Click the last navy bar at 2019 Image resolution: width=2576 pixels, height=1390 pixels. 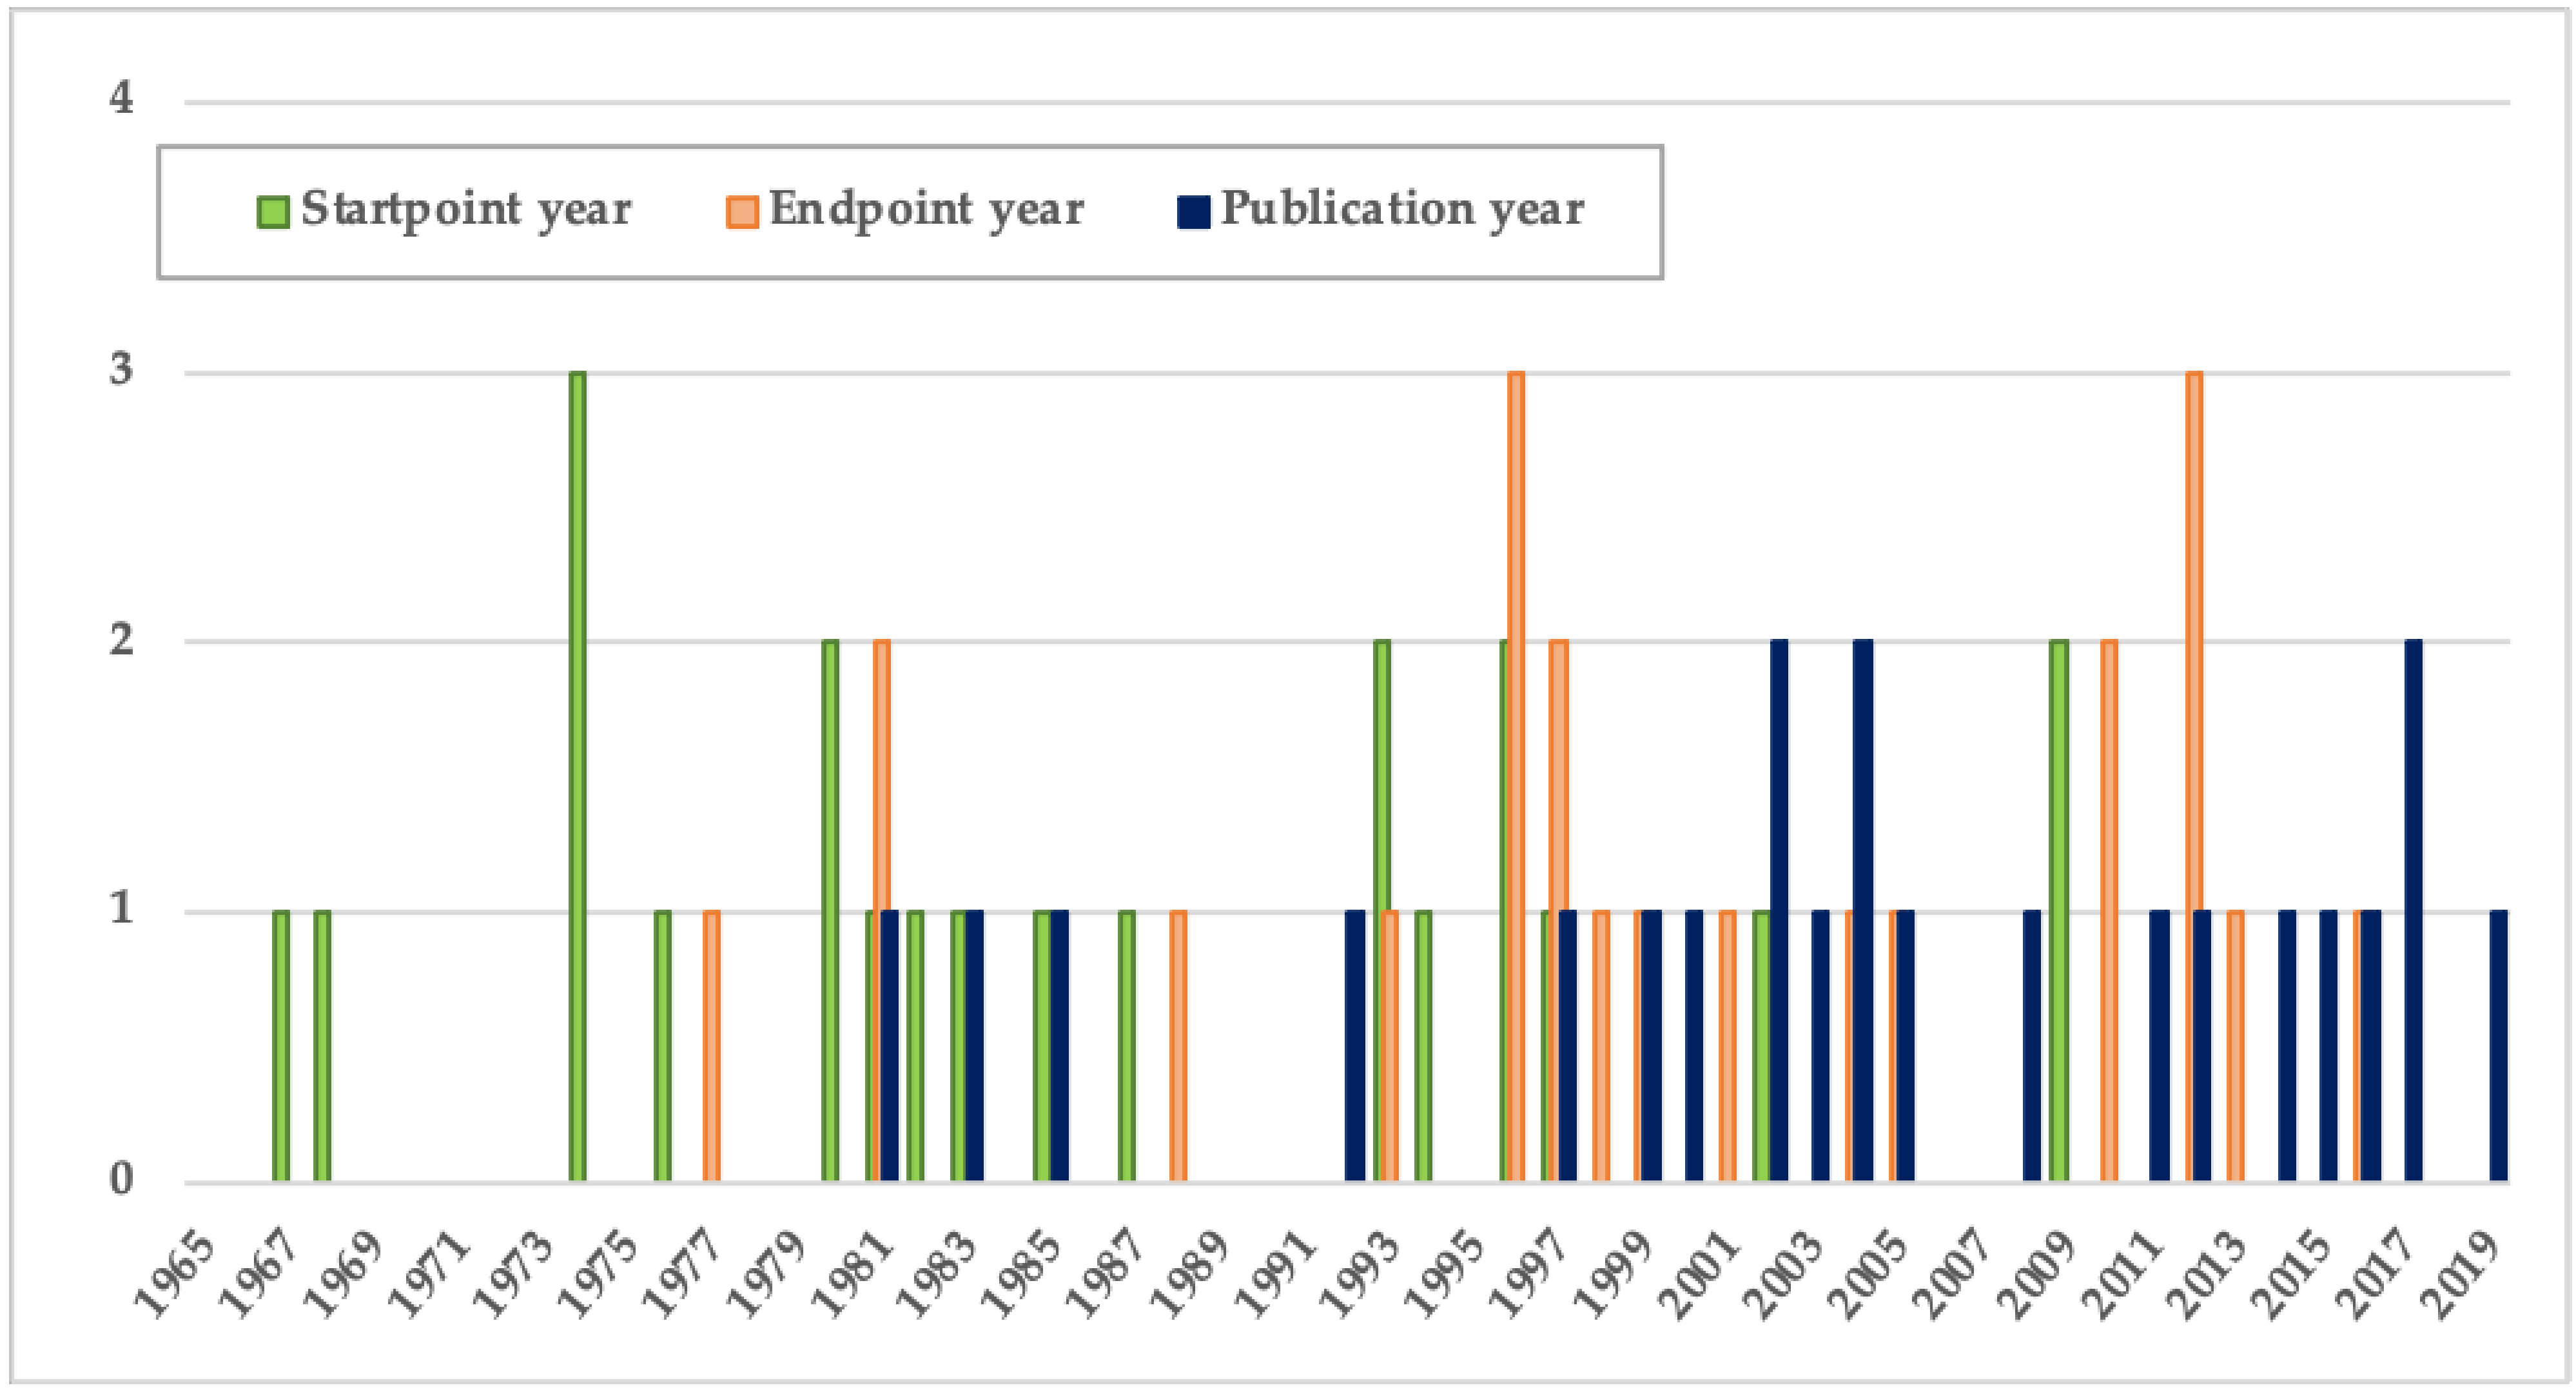[x=2498, y=1047]
